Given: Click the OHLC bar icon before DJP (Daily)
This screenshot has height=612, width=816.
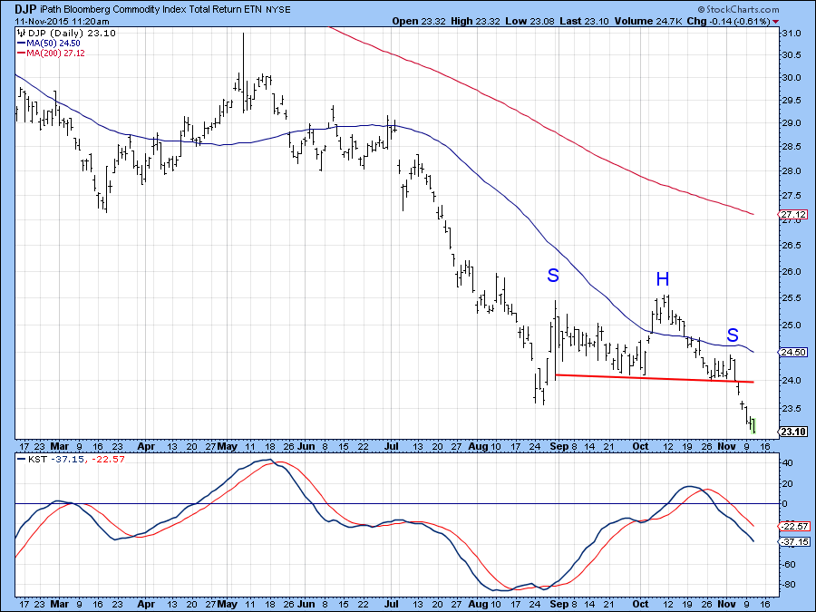Looking at the screenshot, I should coord(21,33).
